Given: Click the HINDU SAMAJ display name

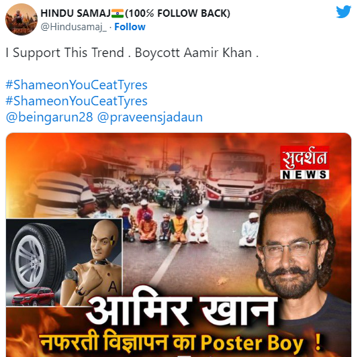Looking at the screenshot, I should tap(76, 13).
